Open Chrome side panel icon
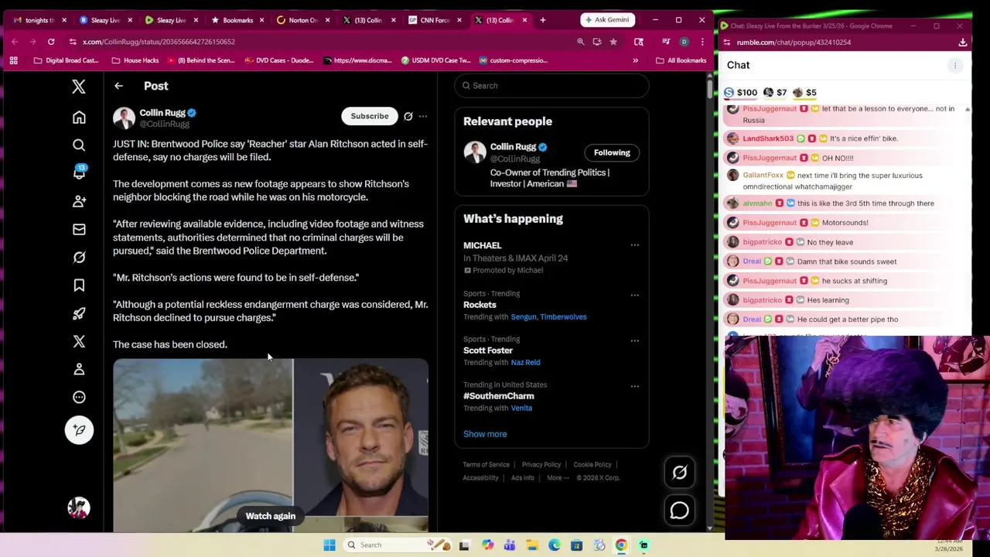The width and height of the screenshot is (990, 557). 639,42
